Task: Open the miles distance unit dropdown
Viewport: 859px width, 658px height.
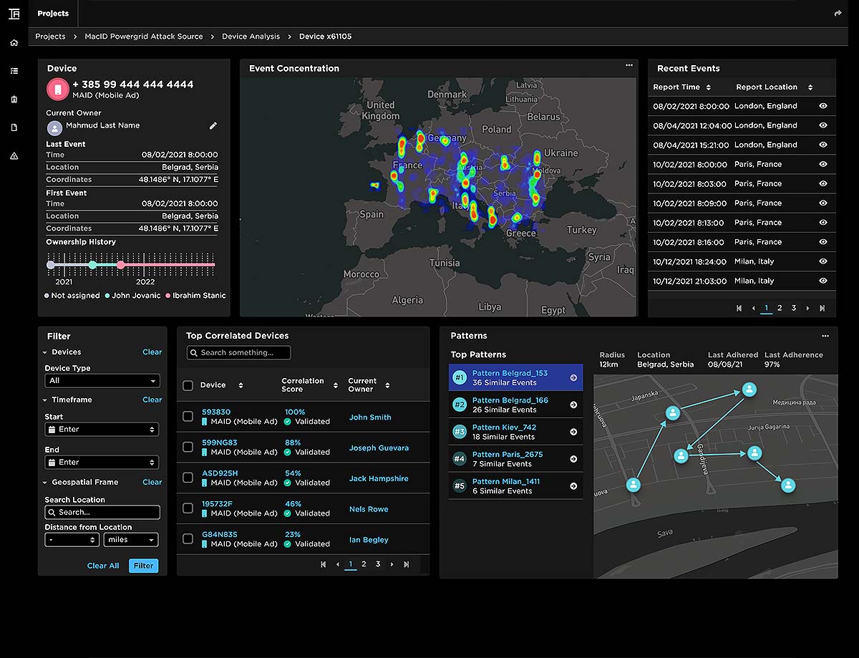Action: click(131, 540)
